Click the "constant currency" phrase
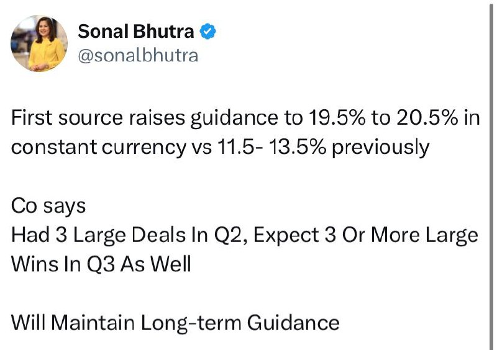 (x=99, y=148)
